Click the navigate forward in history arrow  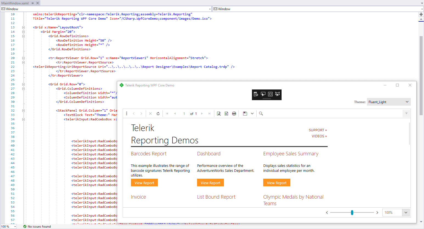141,114
